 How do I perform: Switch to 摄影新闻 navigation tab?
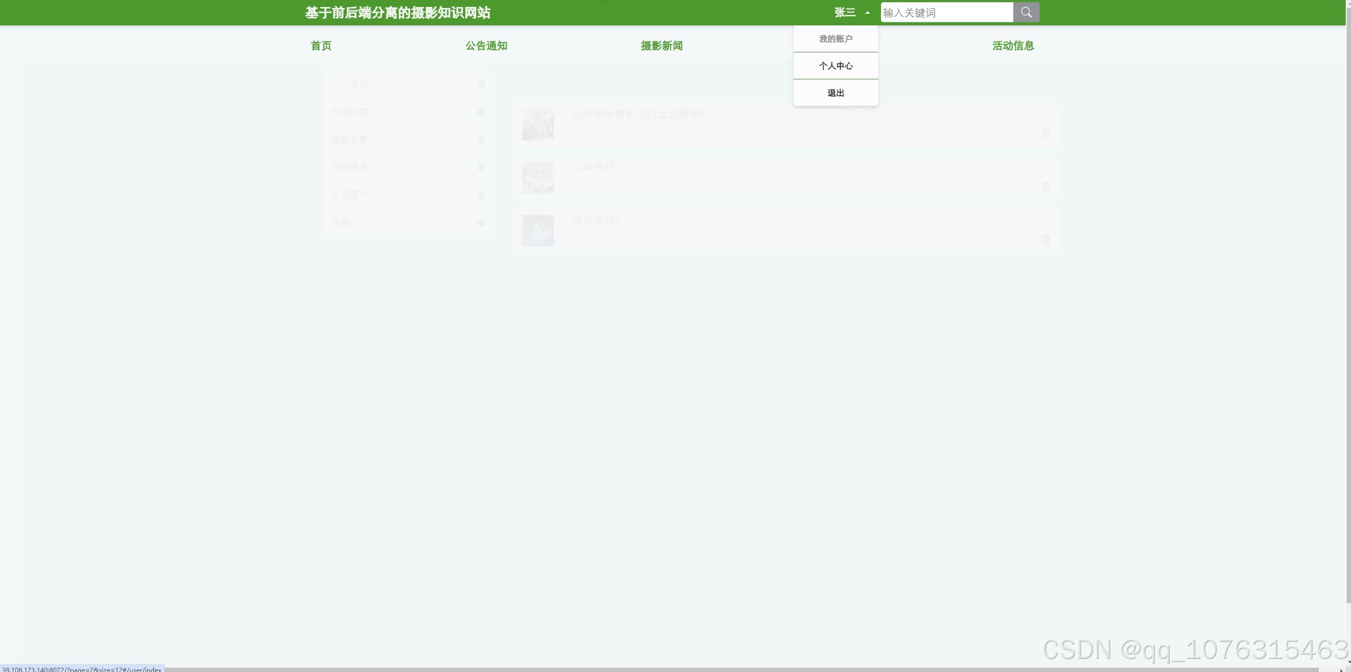pos(661,46)
